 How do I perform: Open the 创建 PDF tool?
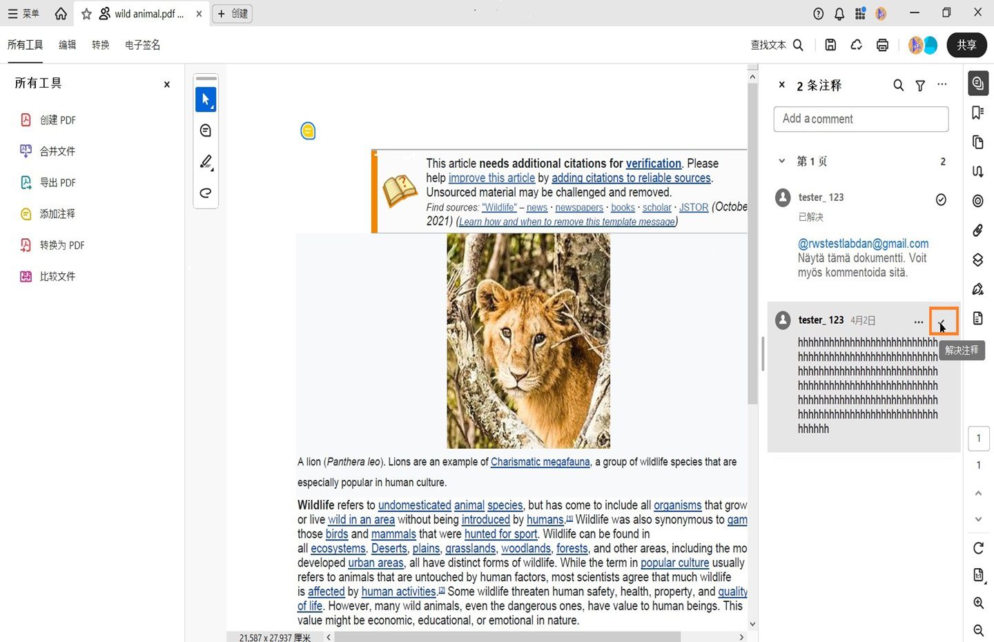click(48, 120)
